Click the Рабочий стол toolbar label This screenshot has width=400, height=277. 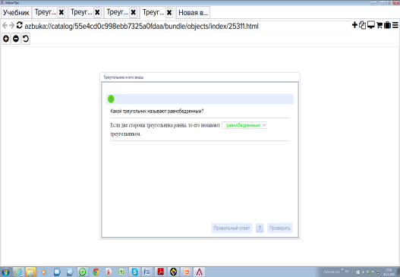point(332,272)
